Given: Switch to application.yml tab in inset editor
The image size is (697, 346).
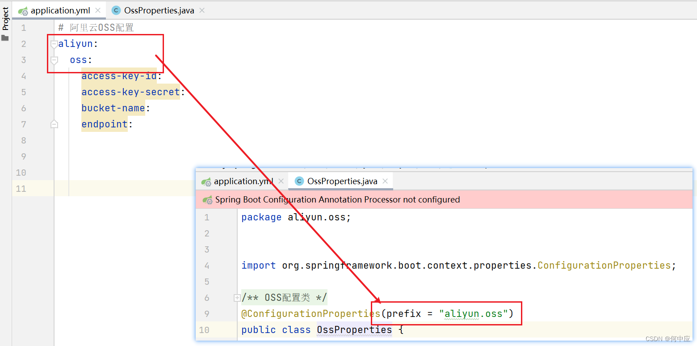Looking at the screenshot, I should coord(244,181).
